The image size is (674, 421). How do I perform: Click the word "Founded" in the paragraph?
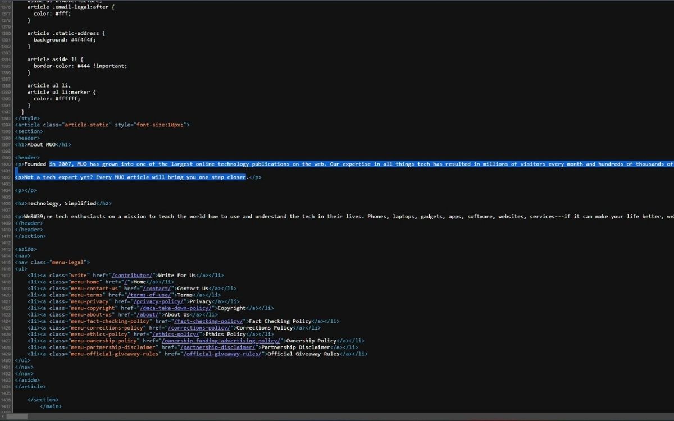point(35,164)
